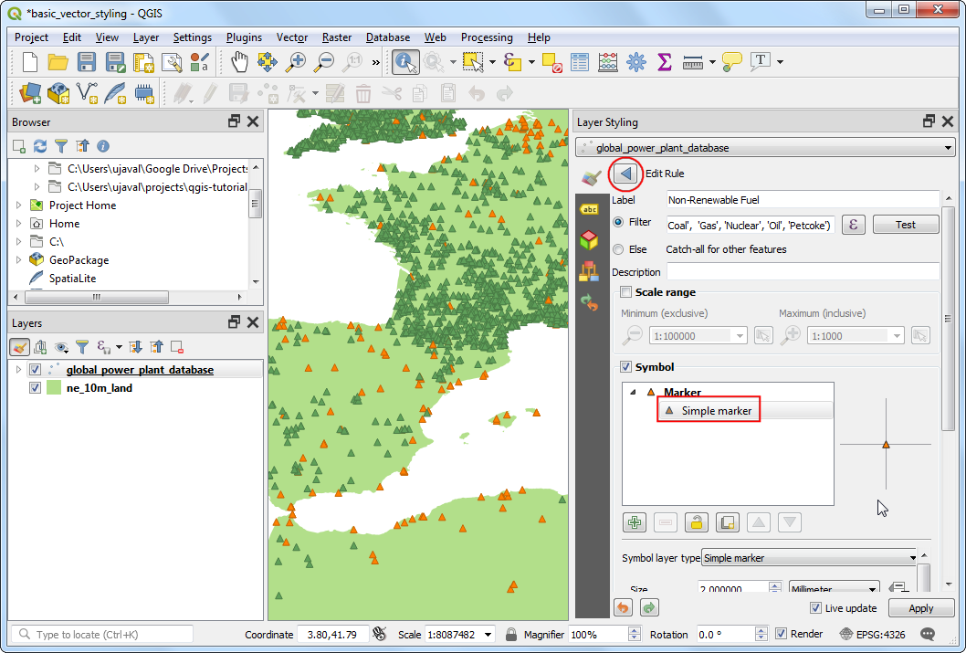Open the expression builder epsilon button
The image size is (966, 653).
click(x=853, y=224)
